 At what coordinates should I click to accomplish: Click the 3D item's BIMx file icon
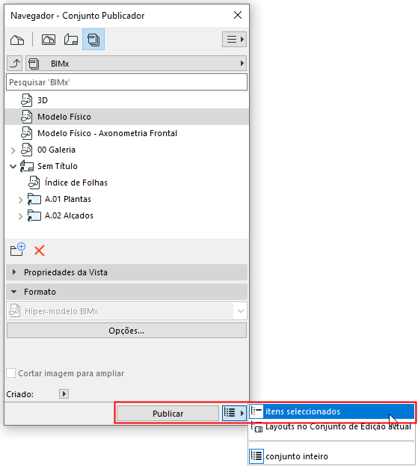(27, 100)
